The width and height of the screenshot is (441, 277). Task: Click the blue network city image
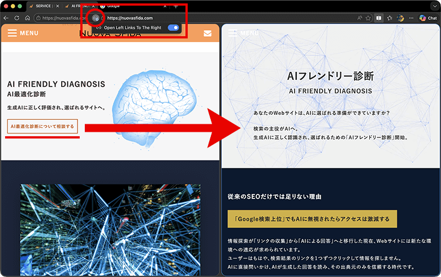[x=110, y=230]
